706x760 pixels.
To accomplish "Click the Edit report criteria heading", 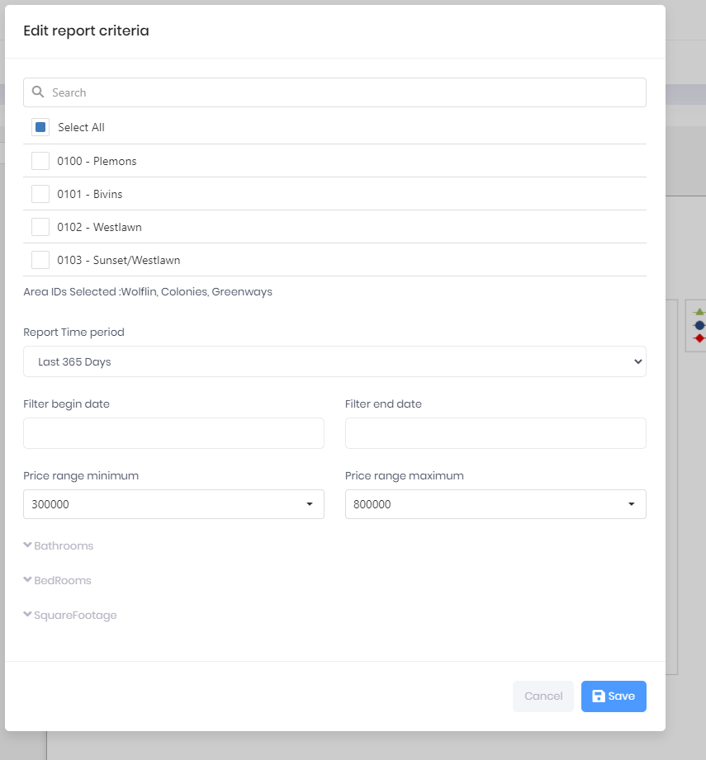I will 87,31.
